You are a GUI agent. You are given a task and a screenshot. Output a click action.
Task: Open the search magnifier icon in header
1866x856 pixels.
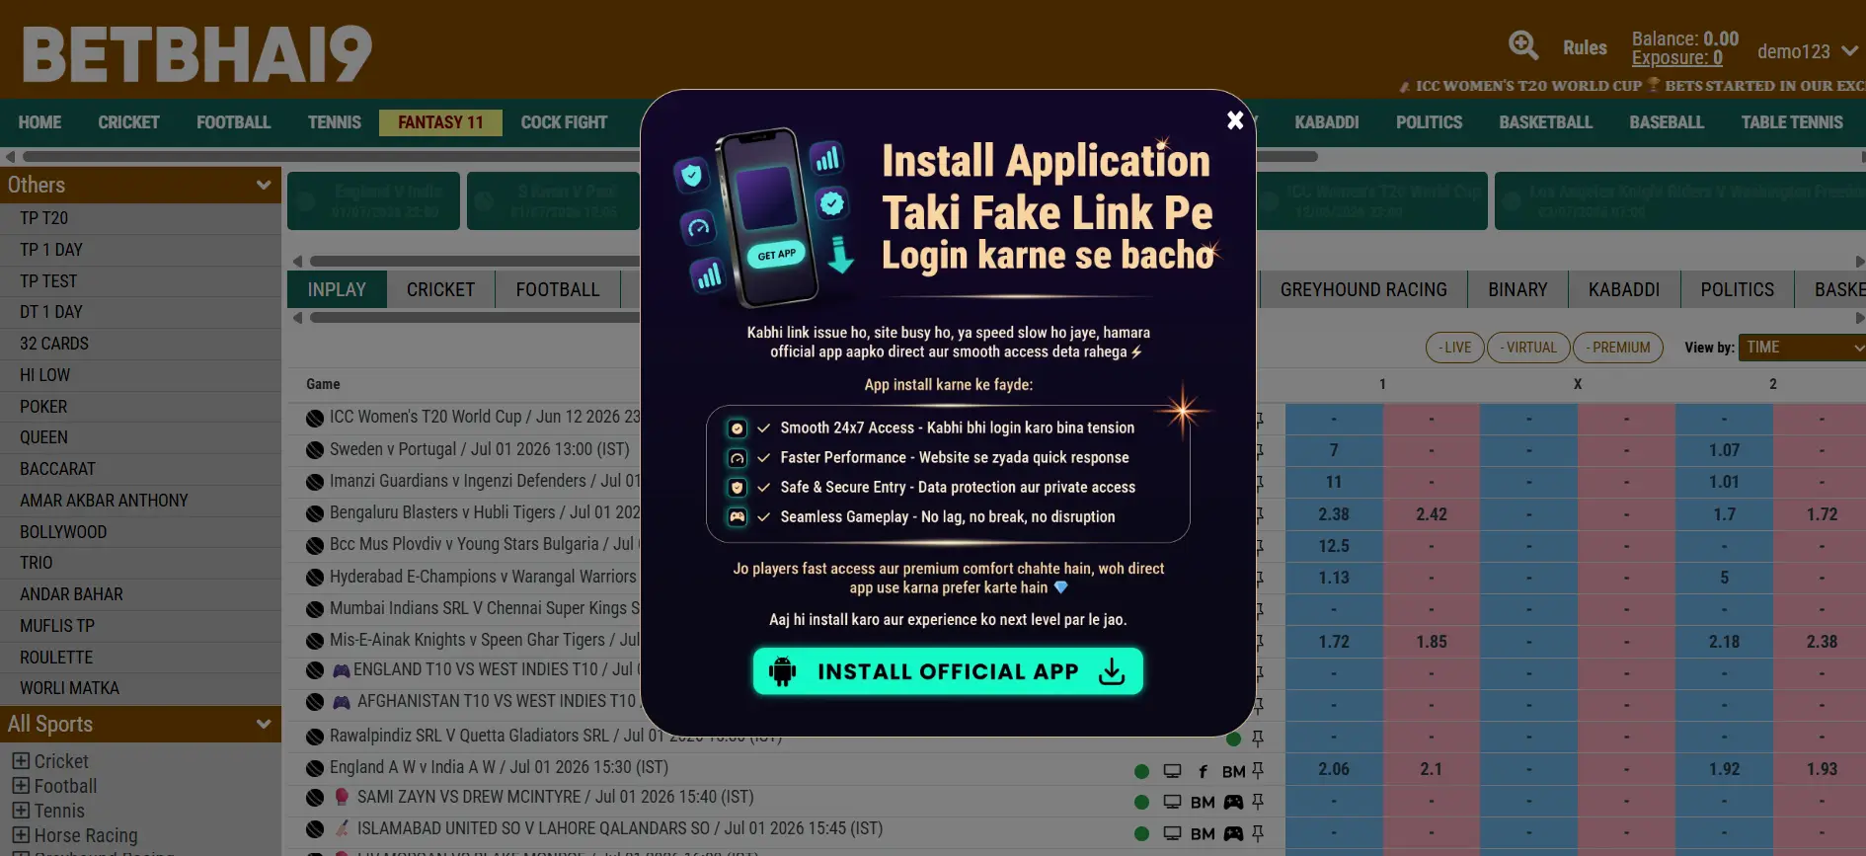click(1523, 45)
